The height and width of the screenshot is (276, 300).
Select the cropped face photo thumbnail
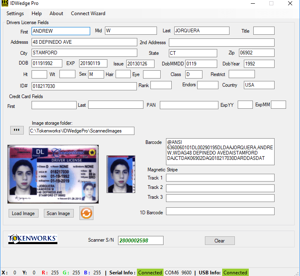click(x=121, y=174)
